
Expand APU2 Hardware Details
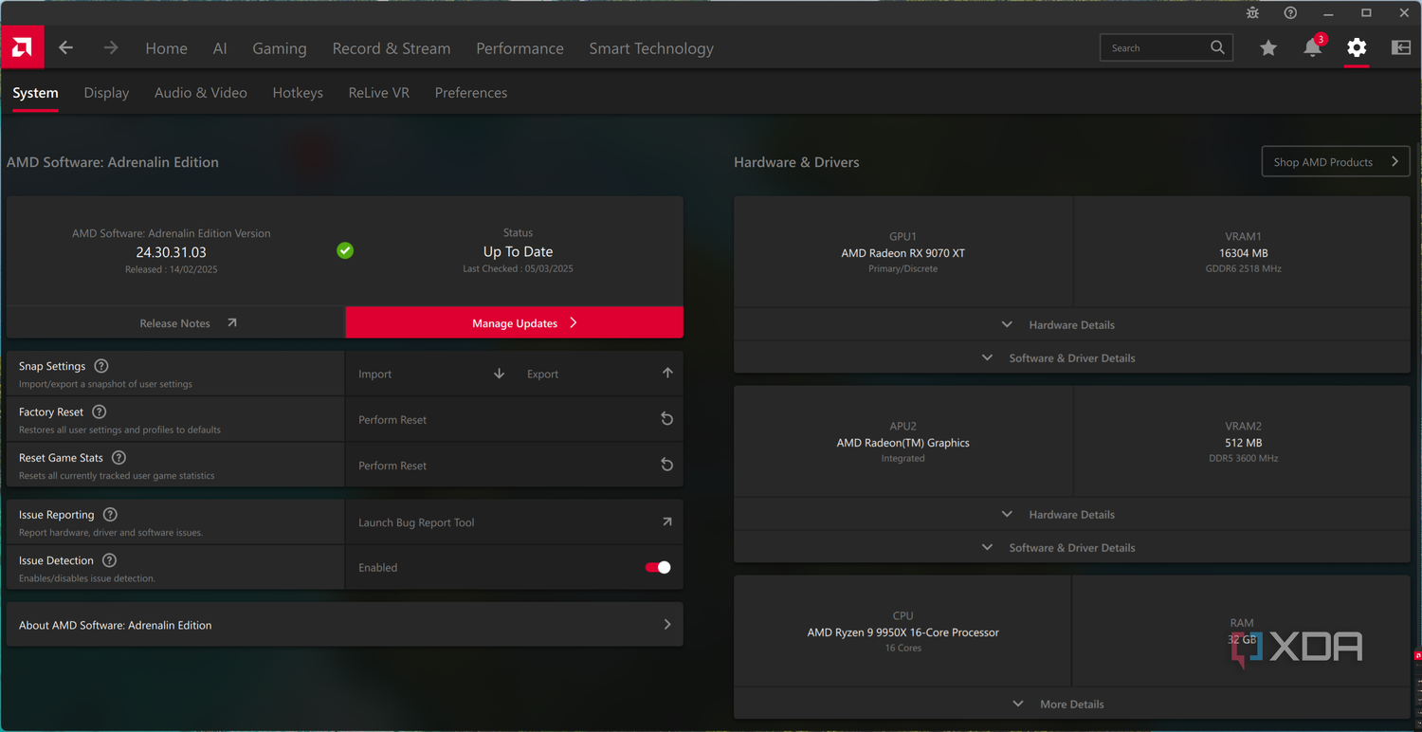point(1072,514)
